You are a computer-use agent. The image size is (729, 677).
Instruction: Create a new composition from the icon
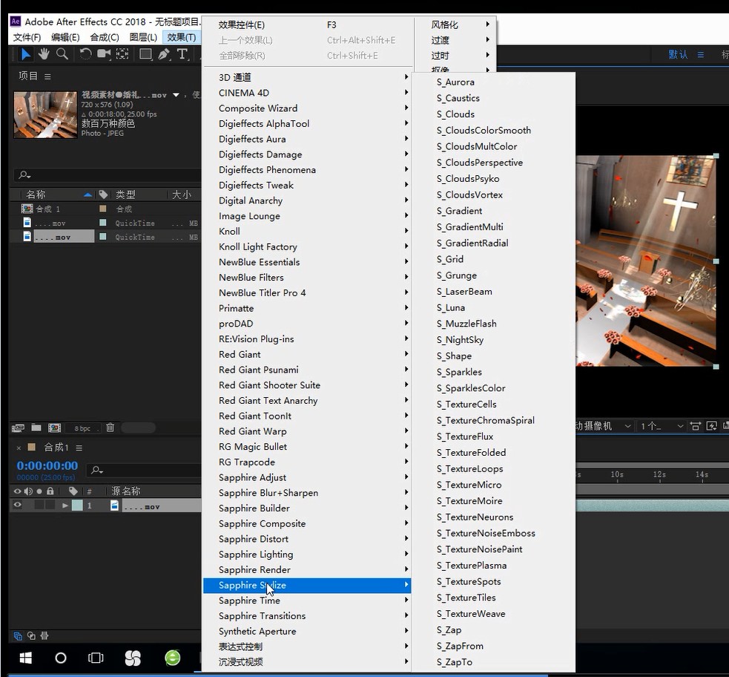(x=54, y=428)
